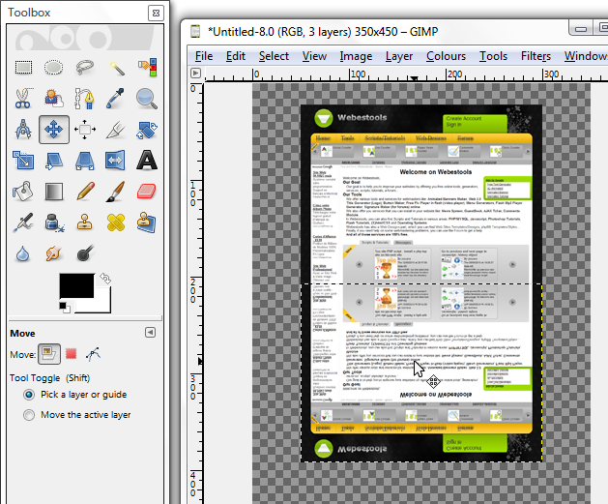
Task: Open the Tools menu
Action: coord(493,56)
